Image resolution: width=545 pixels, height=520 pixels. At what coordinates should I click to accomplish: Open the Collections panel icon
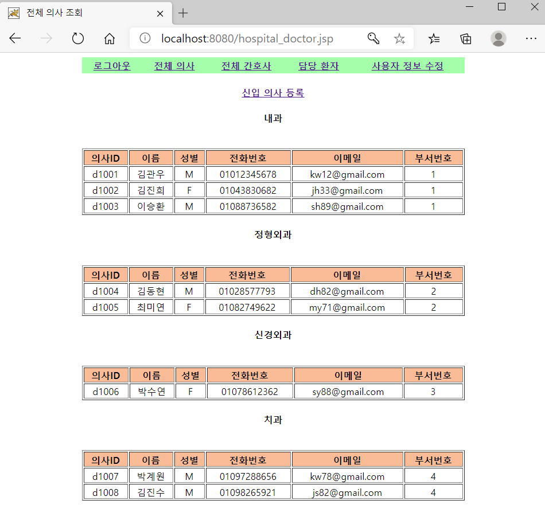pyautogui.click(x=466, y=38)
